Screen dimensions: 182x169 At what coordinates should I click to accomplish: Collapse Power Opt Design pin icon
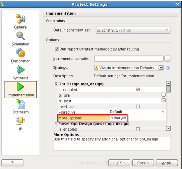(x=56, y=124)
